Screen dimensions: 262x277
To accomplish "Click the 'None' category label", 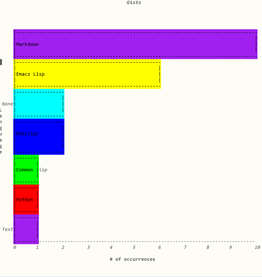I will tap(7, 104).
